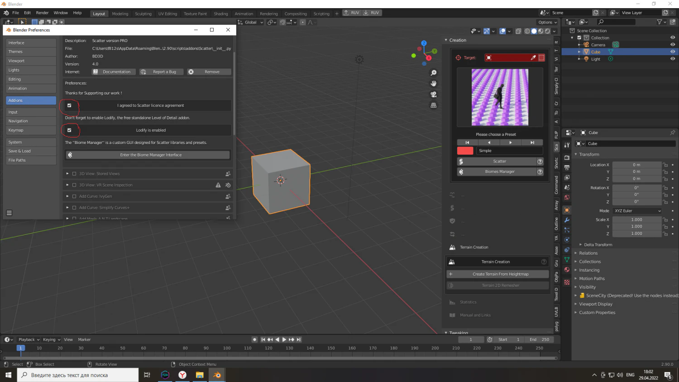Click the red preset color swatch
The height and width of the screenshot is (382, 679).
pos(465,150)
